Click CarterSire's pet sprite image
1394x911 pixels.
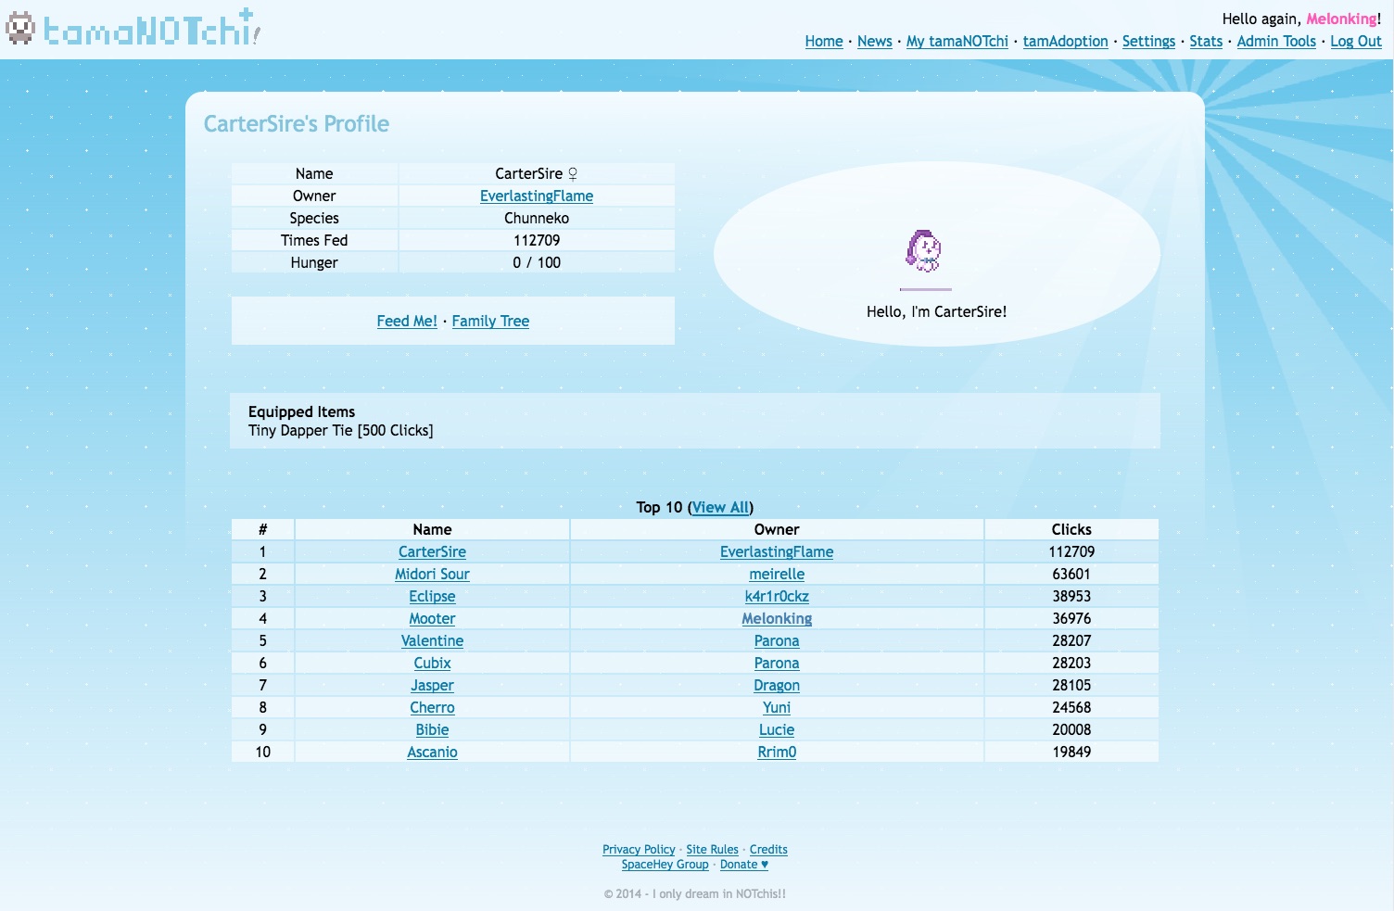pos(924,250)
